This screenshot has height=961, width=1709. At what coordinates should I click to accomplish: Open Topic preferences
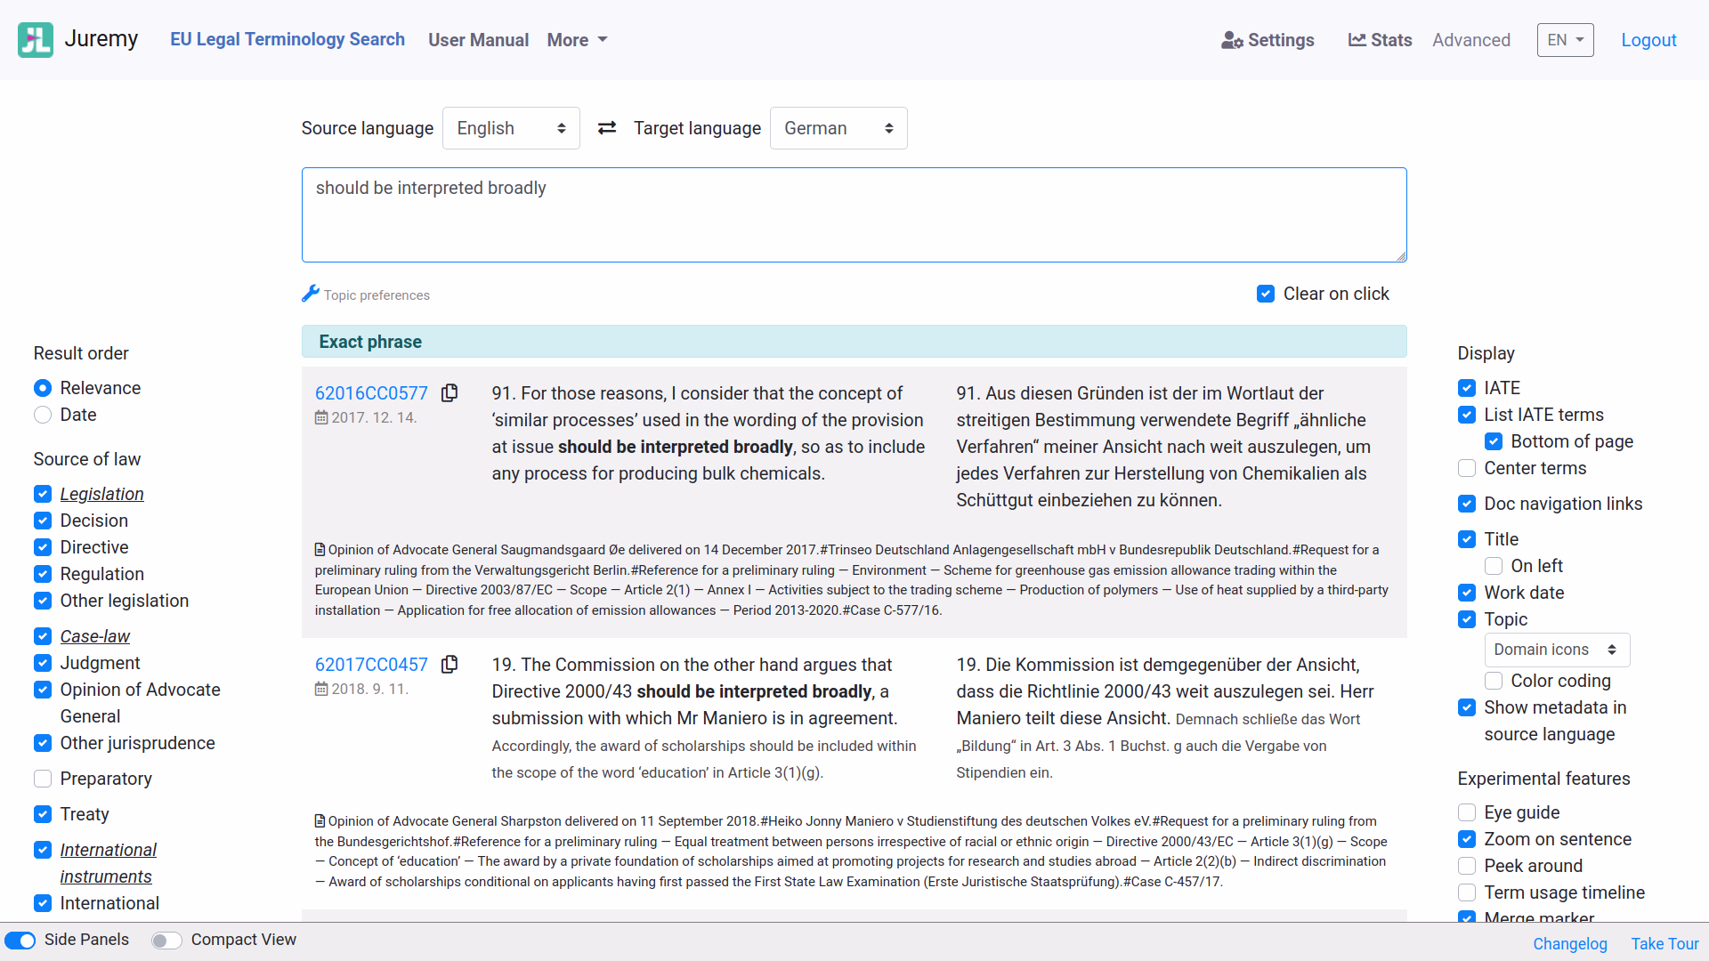[366, 295]
